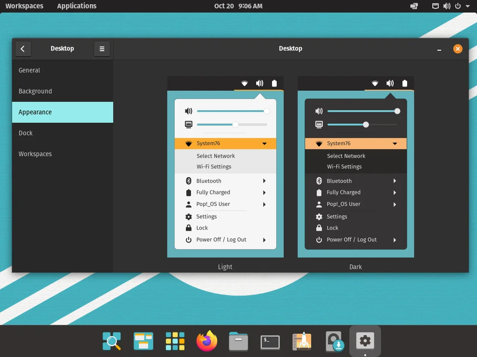Click the magnifier launcher icon in dock
This screenshot has width=477, height=357.
pos(112,342)
